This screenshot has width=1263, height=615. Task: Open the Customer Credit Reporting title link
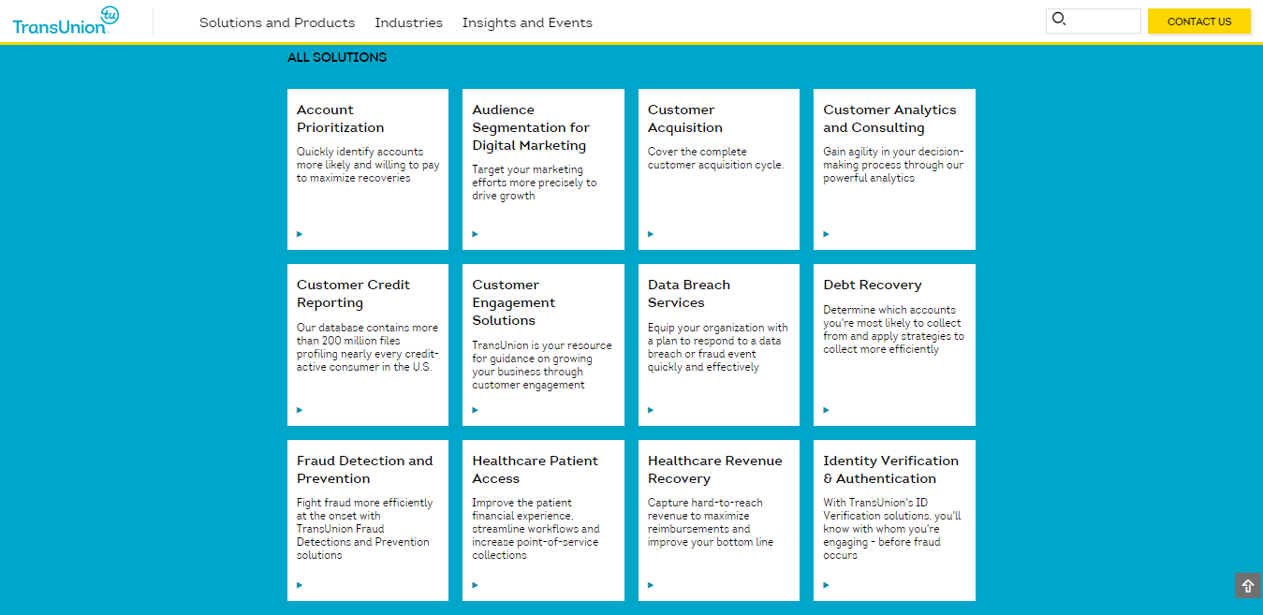(353, 294)
